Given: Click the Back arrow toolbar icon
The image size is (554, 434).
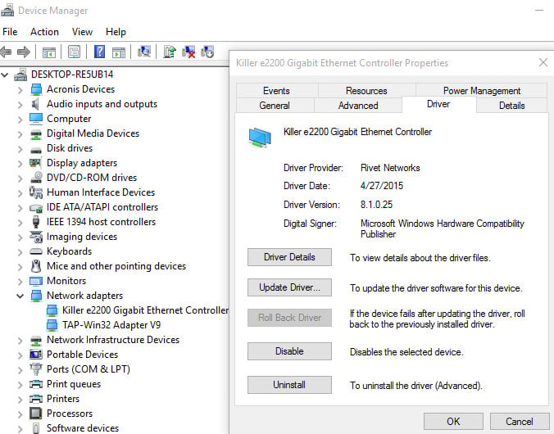Looking at the screenshot, I should (6, 52).
